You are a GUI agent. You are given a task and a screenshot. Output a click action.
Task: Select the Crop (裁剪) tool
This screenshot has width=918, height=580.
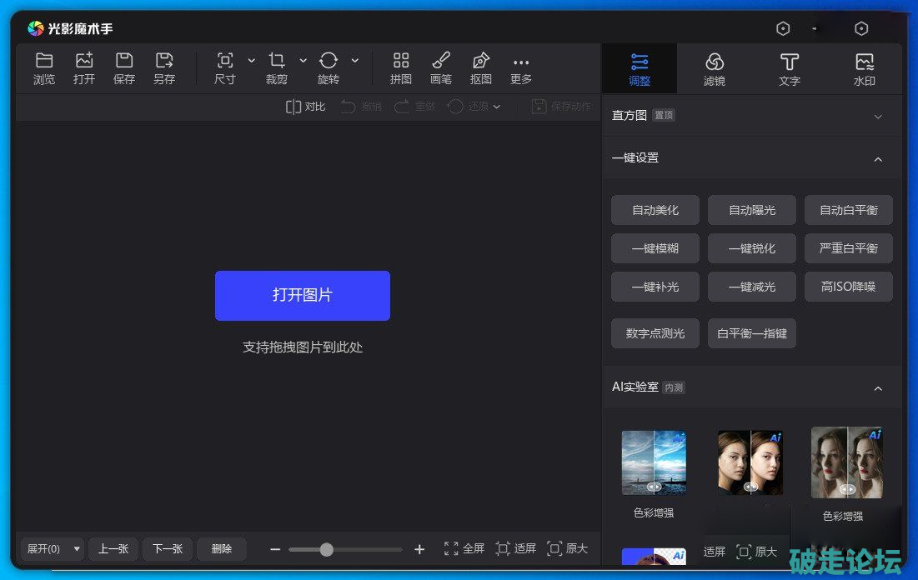(277, 61)
